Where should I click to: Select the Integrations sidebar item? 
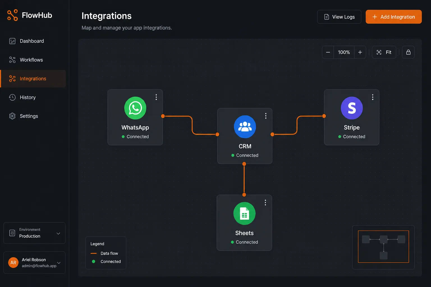click(x=33, y=79)
